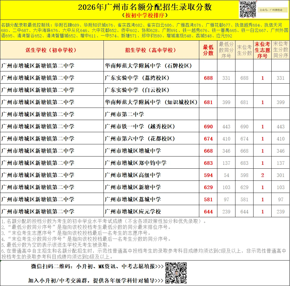Click 末位考生分数同分序号 97 in 荔城中学 row
This screenshot has height=286, width=290.
pos(281,199)
